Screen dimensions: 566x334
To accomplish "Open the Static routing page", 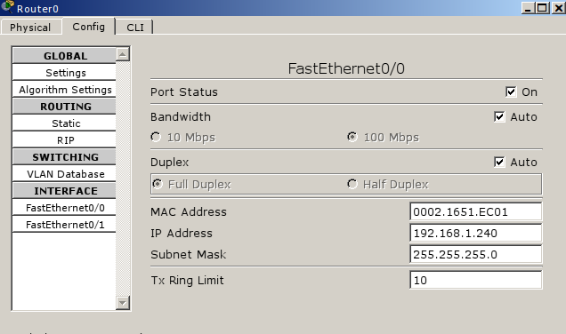I will point(64,123).
